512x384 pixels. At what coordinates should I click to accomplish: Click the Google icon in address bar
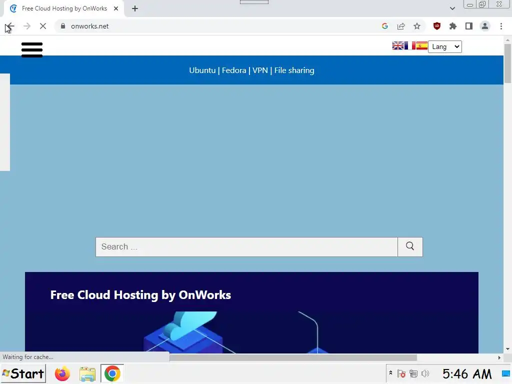click(x=384, y=26)
